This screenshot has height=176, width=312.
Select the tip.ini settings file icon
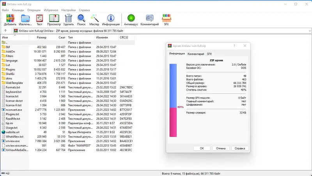coord(4,123)
